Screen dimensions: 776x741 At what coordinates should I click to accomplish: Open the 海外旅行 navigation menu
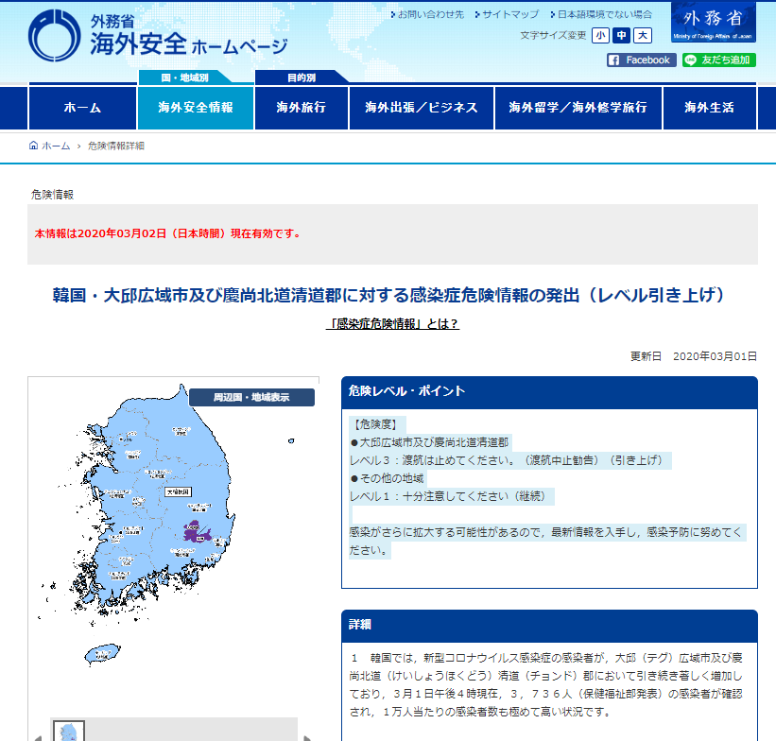pyautogui.click(x=301, y=108)
